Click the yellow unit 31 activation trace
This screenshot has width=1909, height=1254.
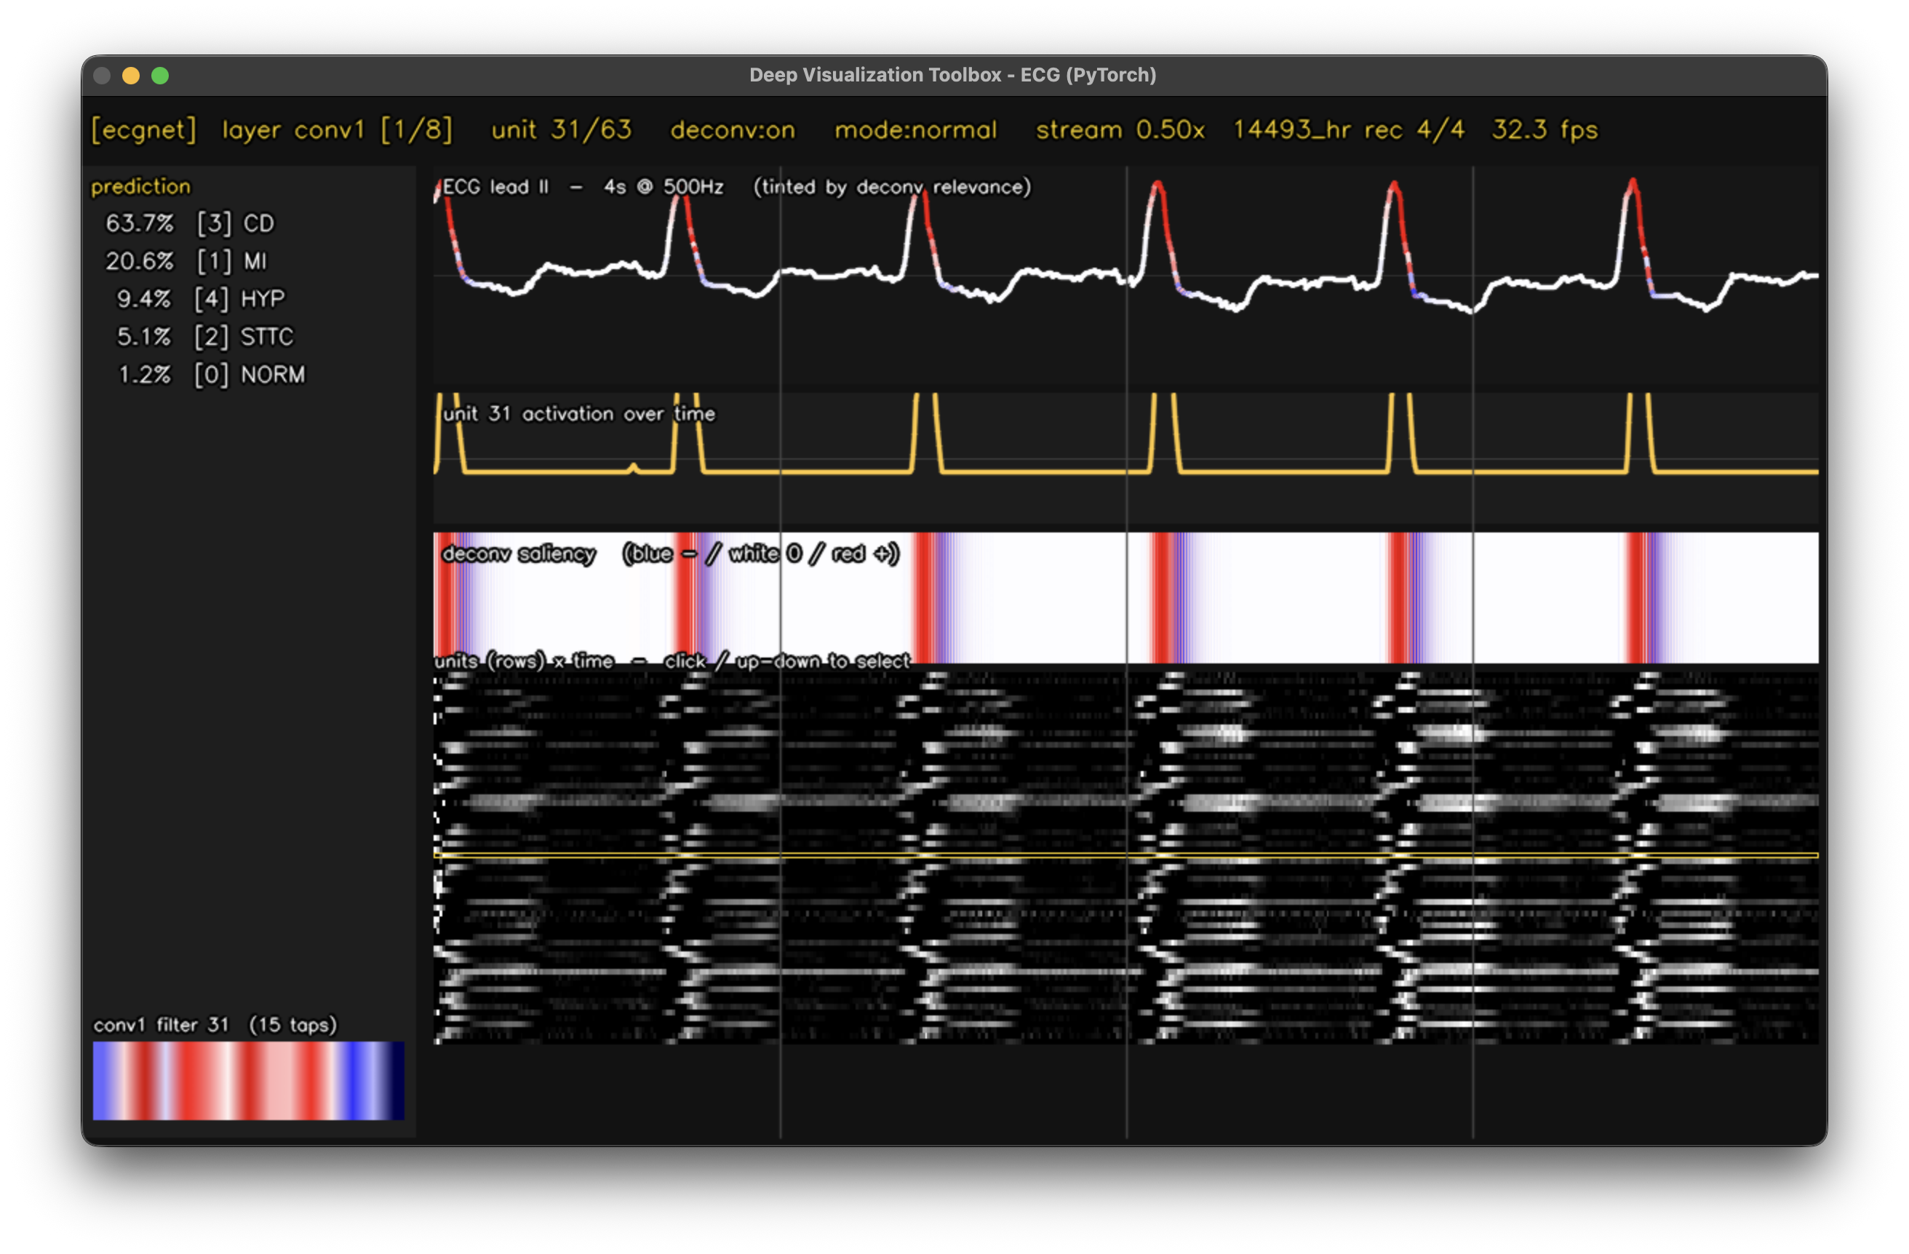1125,433
